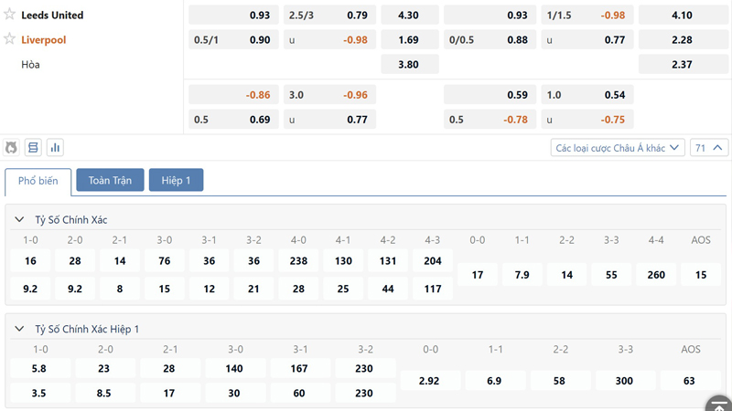Select the draw (Hòa) odds 3.80
This screenshot has width=732, height=411.
(409, 65)
